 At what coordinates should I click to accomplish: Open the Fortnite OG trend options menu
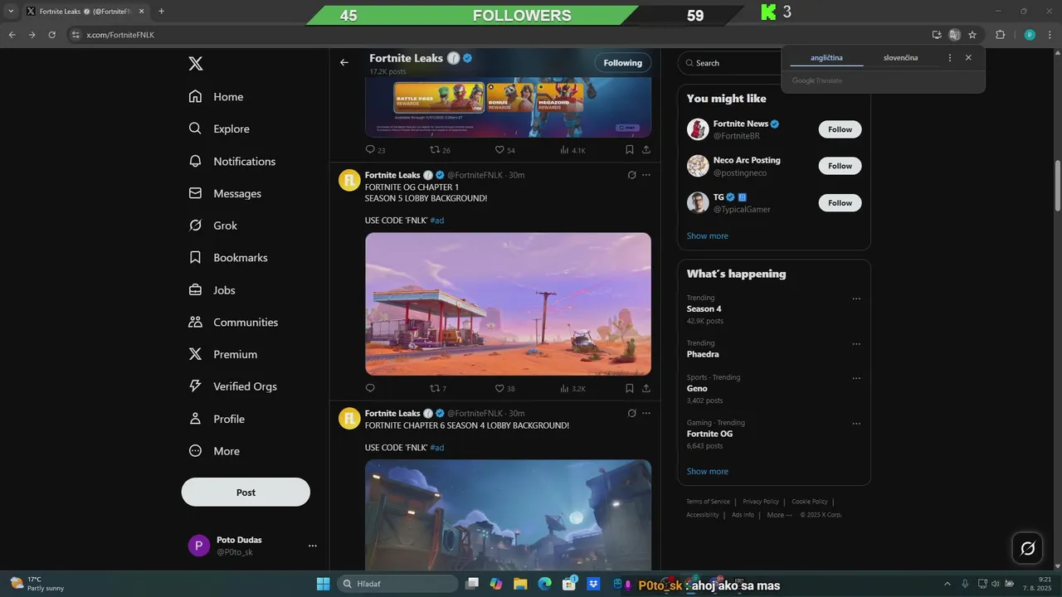click(856, 424)
